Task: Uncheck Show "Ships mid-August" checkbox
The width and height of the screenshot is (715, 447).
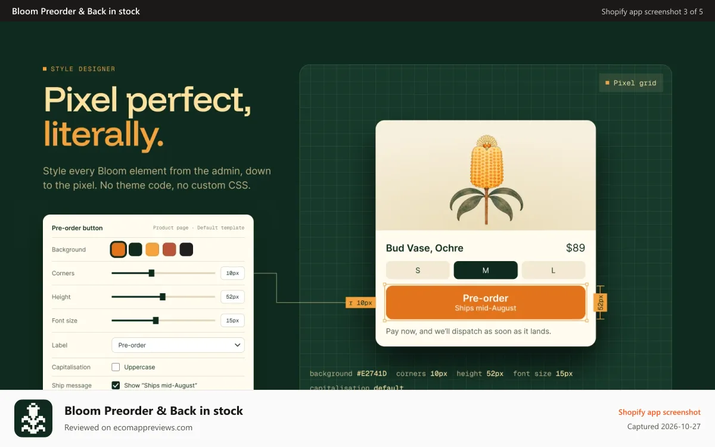Action: (116, 385)
